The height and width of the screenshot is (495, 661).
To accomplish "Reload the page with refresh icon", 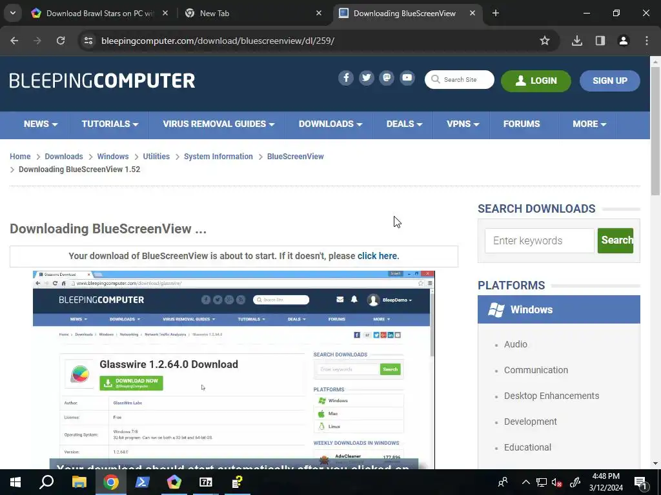I will point(61,41).
